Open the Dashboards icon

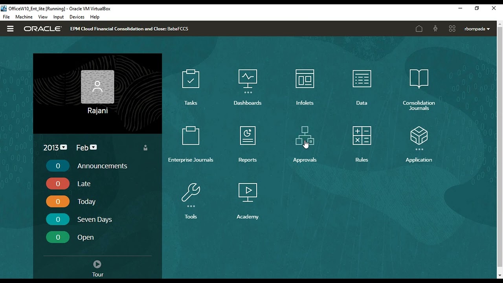(x=248, y=79)
